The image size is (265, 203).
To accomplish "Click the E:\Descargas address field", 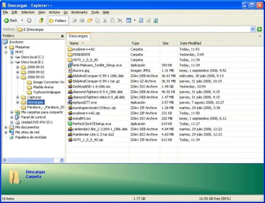I will point(134,29).
